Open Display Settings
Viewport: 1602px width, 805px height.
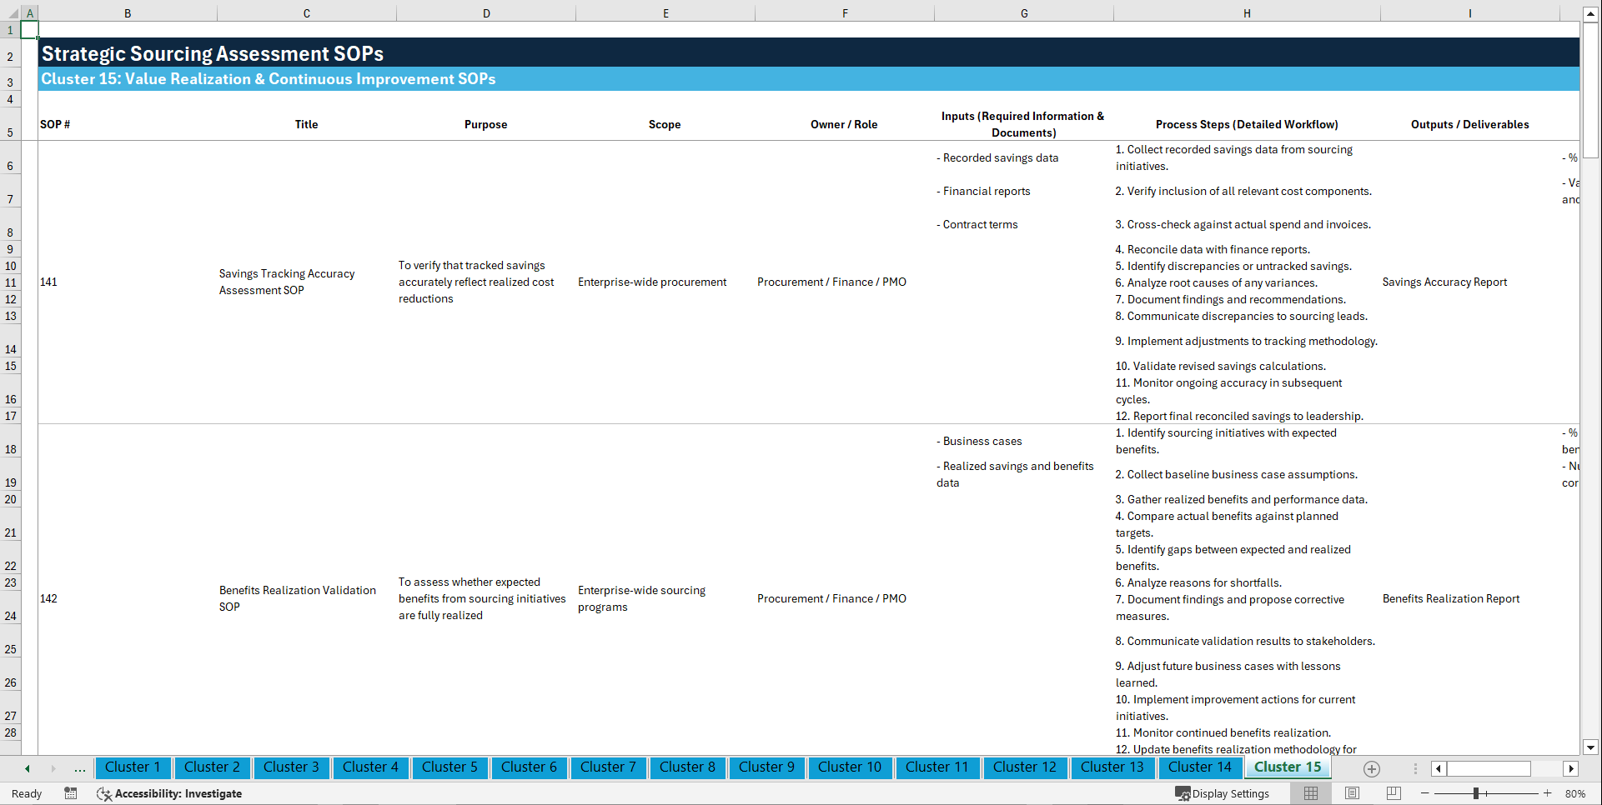[x=1223, y=793]
